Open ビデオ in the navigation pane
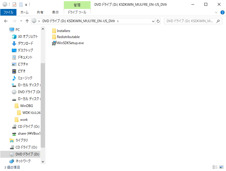Image resolution: width=226 pixels, height=171 pixels. click(x=18, y=71)
